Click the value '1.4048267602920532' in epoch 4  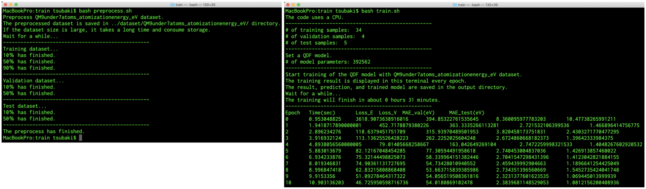tap(616, 145)
